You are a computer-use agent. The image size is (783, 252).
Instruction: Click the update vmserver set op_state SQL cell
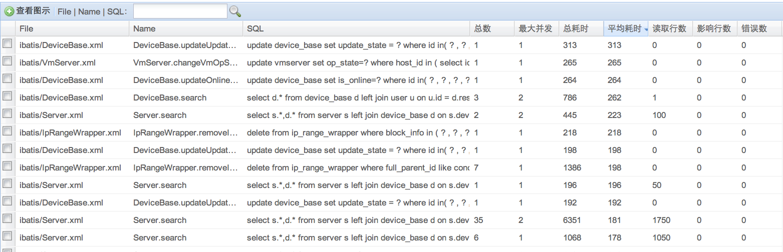[x=358, y=62]
